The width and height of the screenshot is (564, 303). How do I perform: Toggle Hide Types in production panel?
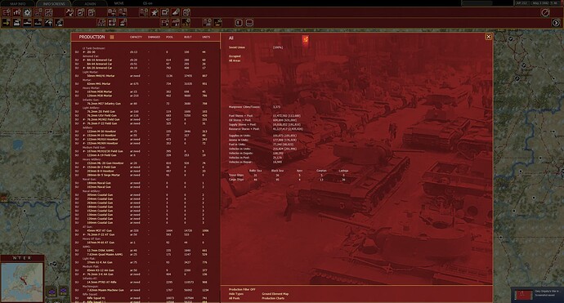pos(236,294)
